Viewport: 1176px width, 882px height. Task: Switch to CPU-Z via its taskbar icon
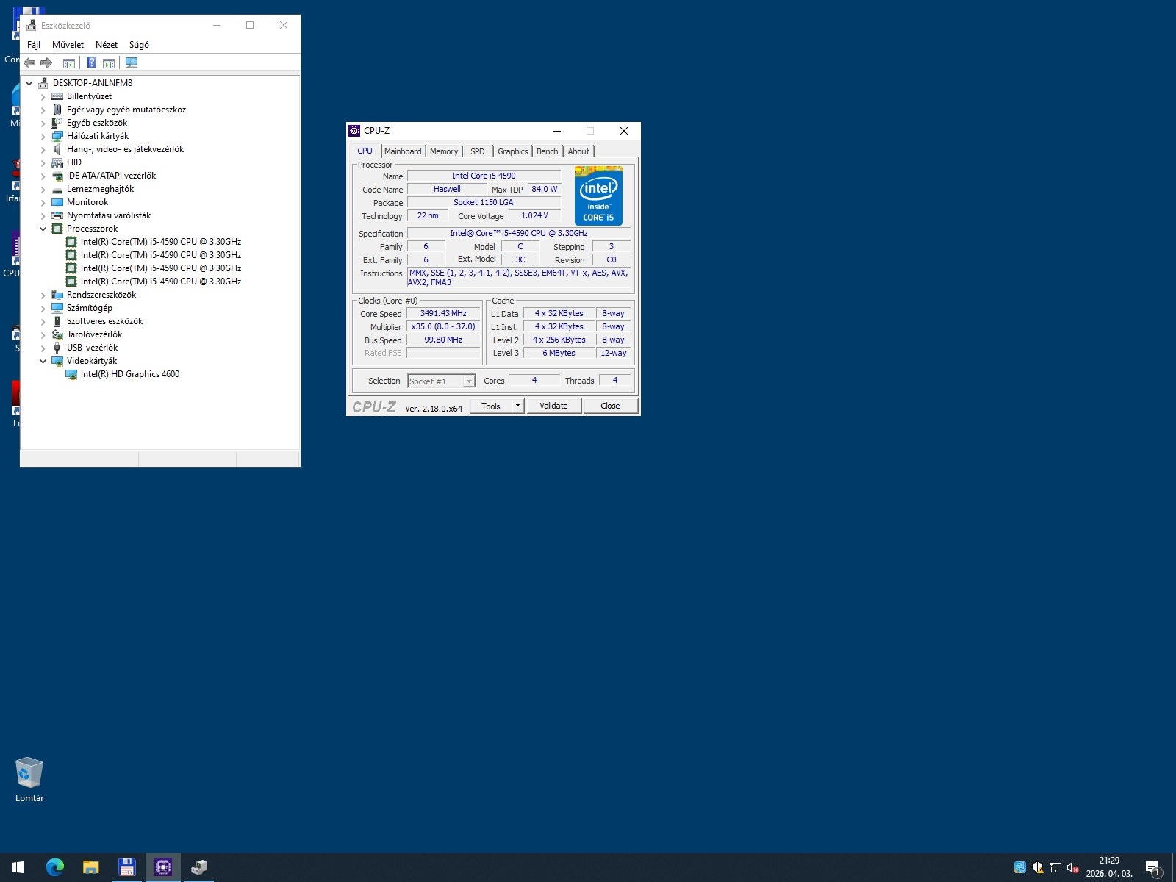tap(162, 867)
